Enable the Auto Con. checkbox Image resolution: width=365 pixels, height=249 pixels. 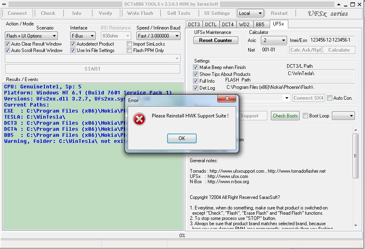pyautogui.click(x=329, y=98)
